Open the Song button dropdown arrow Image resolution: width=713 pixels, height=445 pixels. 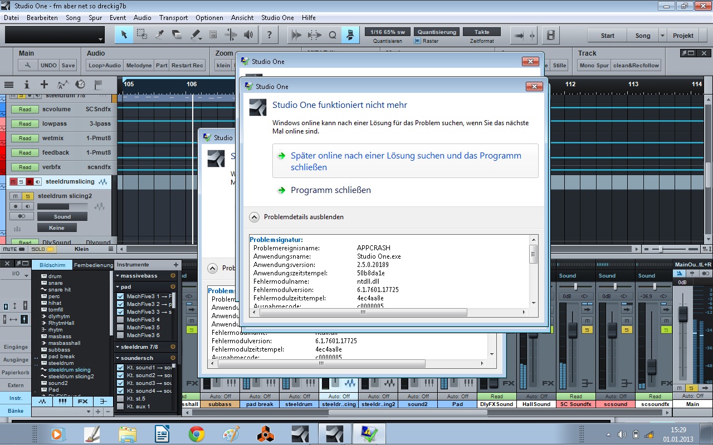[x=662, y=36]
